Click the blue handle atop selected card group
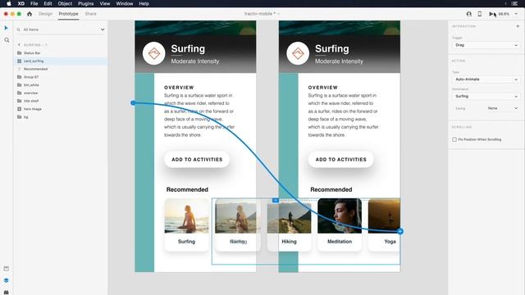The height and width of the screenshot is (295, 525). pos(276,200)
